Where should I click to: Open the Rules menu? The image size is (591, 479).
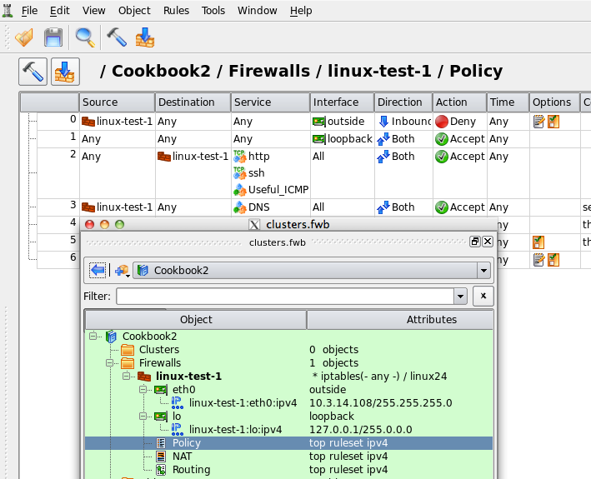pos(176,11)
